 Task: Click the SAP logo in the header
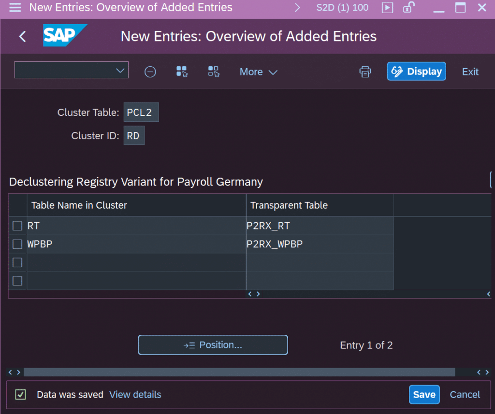(x=63, y=36)
